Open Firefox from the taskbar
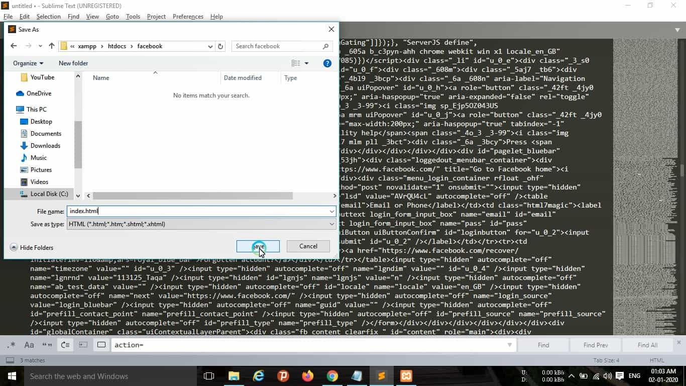 [x=308, y=376]
